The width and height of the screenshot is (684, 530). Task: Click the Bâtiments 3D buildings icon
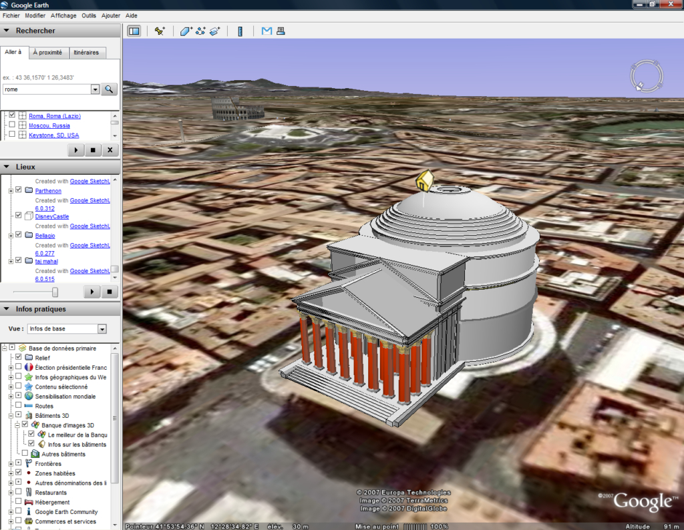coord(29,415)
